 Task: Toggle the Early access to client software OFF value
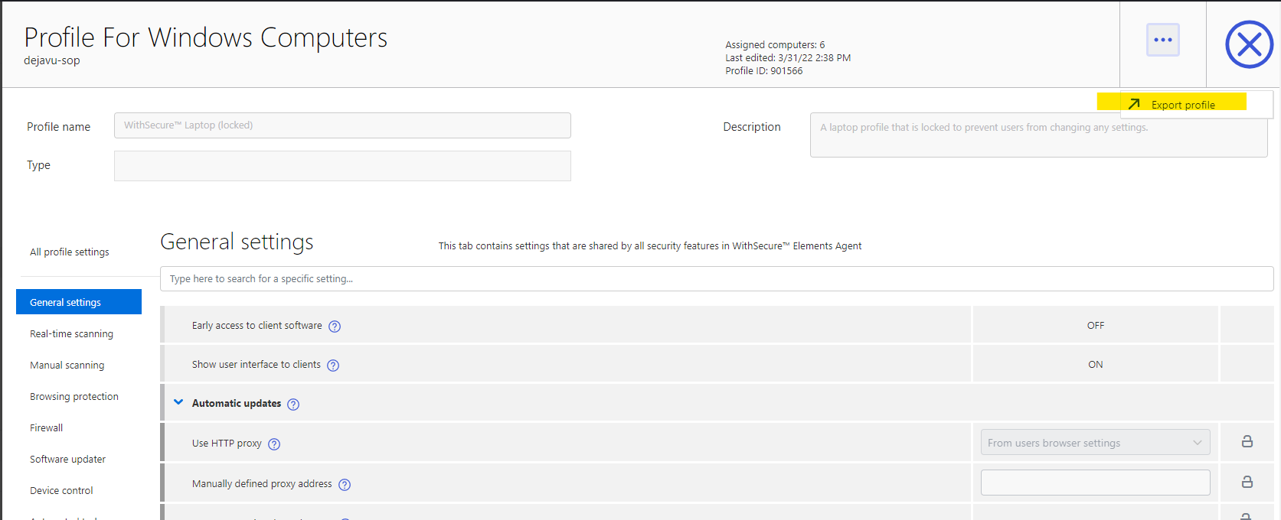click(x=1096, y=325)
